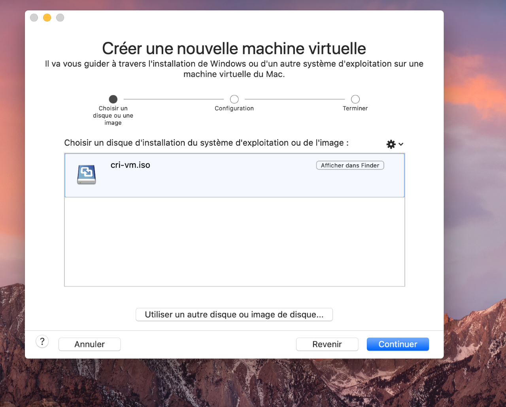Click the Choisir un disque step label
The height and width of the screenshot is (407, 506).
click(x=113, y=115)
